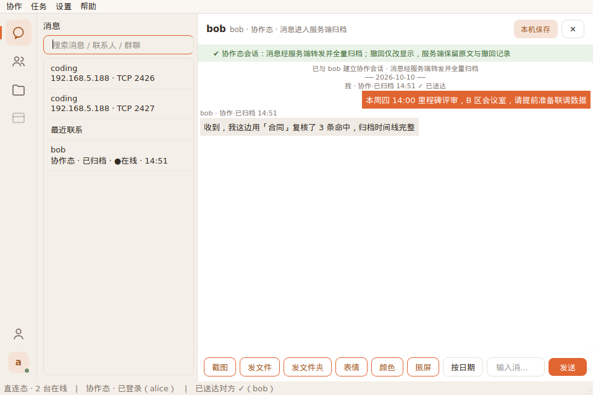Open the 任务 menu

[38, 6]
